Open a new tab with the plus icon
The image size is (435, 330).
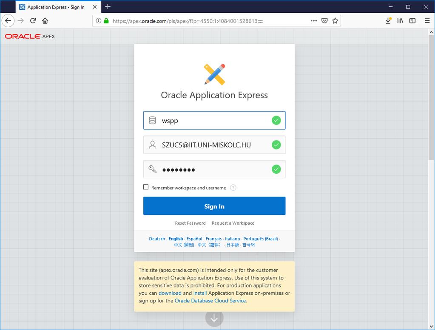[108, 7]
